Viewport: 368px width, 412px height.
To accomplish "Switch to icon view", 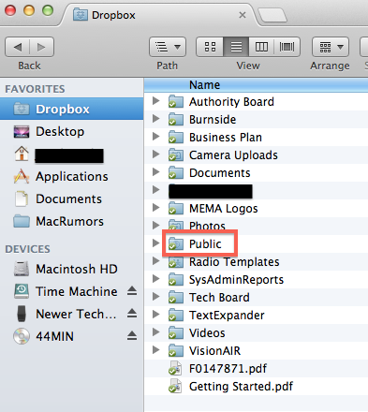I will (210, 47).
